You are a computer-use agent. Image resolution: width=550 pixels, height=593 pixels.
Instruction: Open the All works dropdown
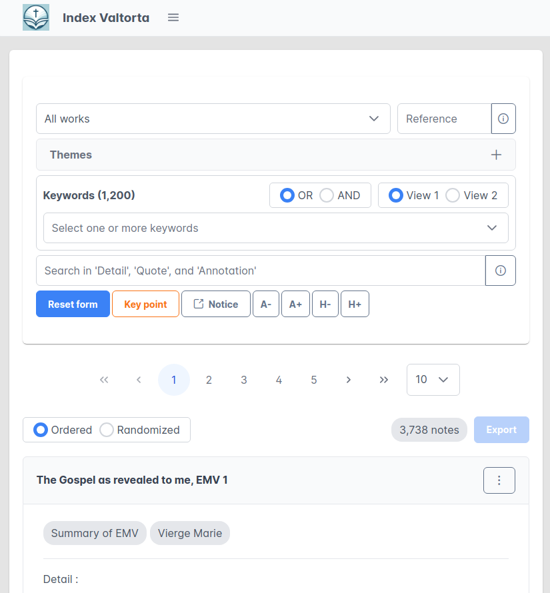(213, 119)
